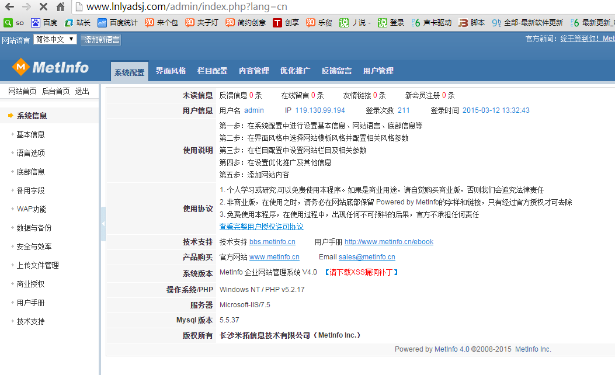Open 备用字段 in the sidebar
Viewport: 615px width, 375px height.
point(30,190)
